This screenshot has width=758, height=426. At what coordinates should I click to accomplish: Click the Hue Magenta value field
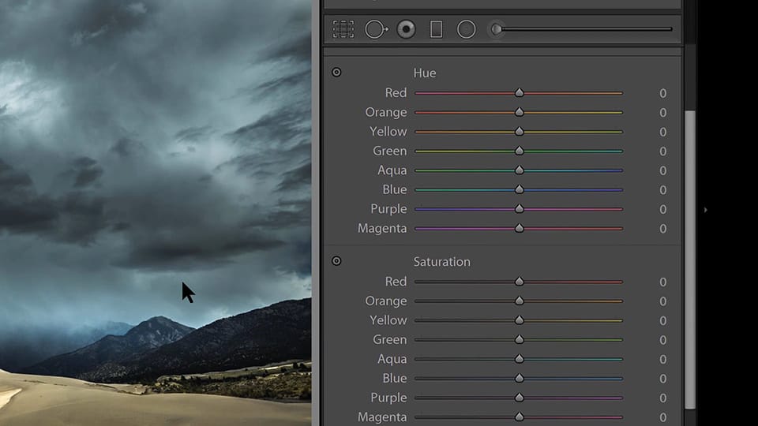click(662, 229)
